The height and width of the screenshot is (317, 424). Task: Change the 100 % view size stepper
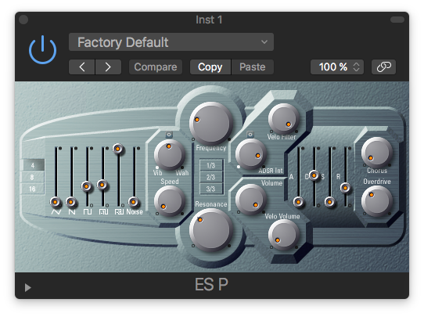coord(337,67)
